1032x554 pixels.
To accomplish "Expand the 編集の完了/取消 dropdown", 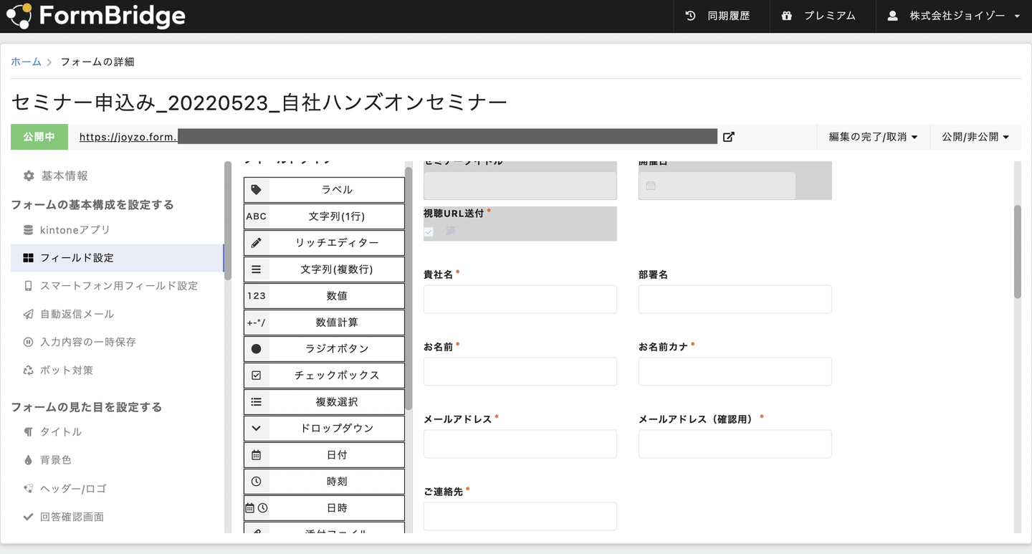I will tap(873, 137).
